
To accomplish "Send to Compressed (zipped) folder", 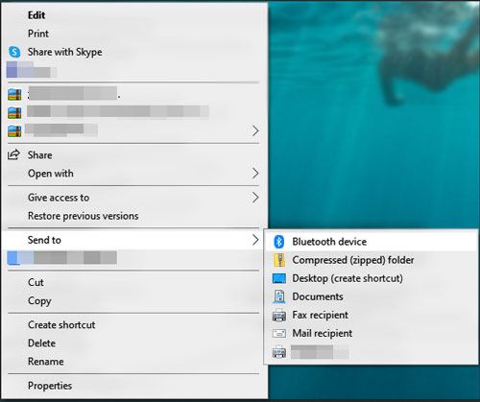I will [371, 260].
